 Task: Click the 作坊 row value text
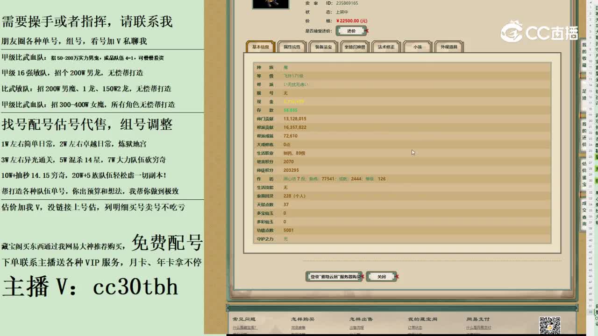coord(335,179)
